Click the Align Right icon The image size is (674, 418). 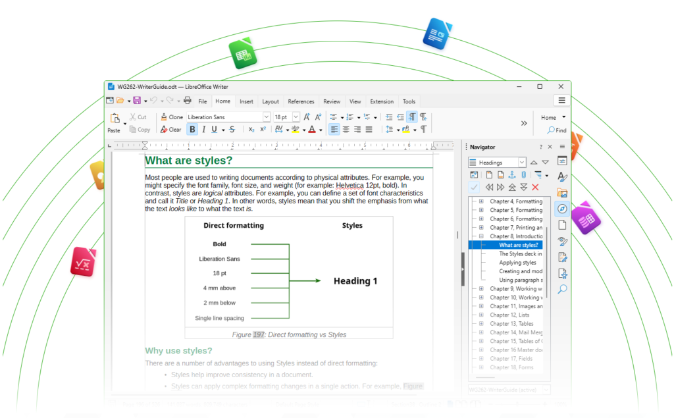click(357, 130)
